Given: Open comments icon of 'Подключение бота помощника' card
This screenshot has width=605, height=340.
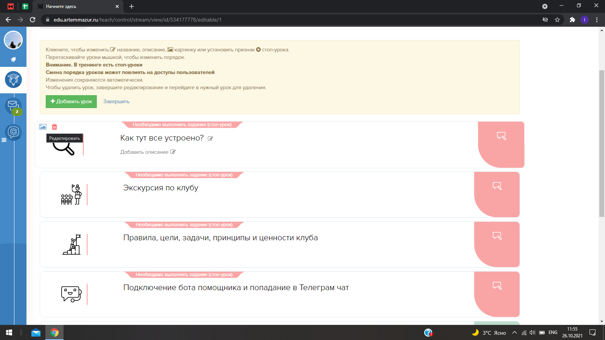Looking at the screenshot, I should click(x=497, y=286).
